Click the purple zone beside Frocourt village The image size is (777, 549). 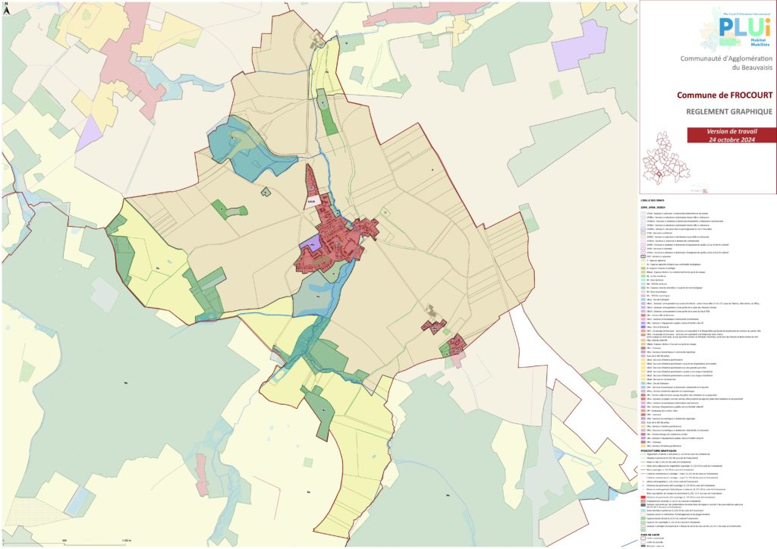[311, 242]
